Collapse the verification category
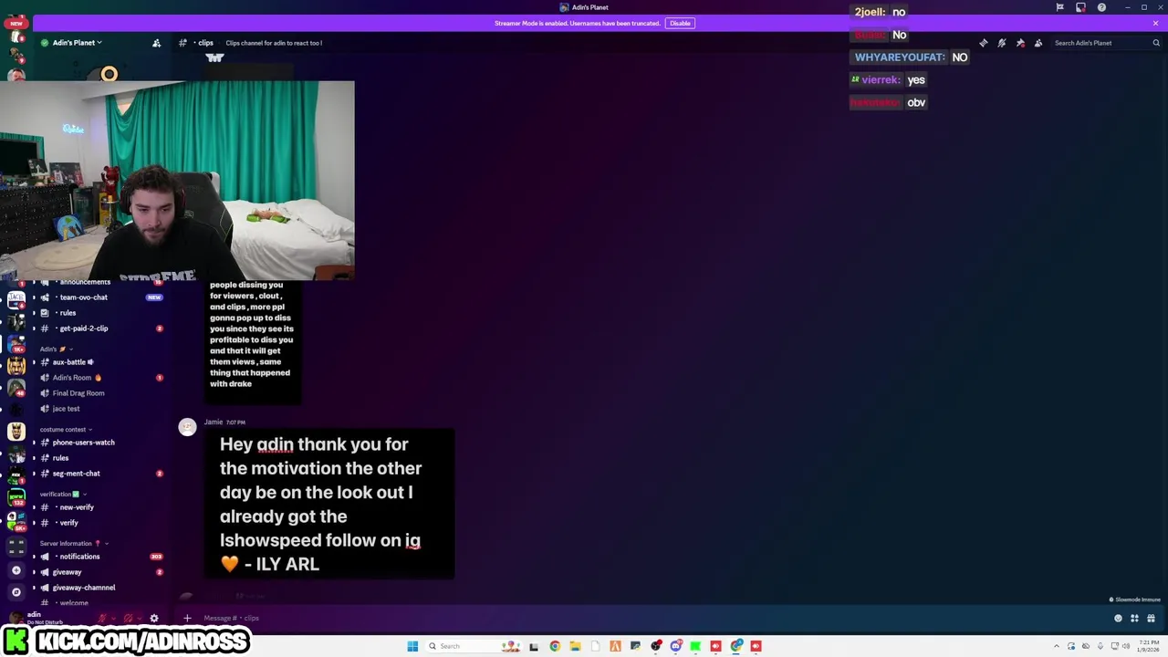1168x657 pixels. [x=62, y=494]
